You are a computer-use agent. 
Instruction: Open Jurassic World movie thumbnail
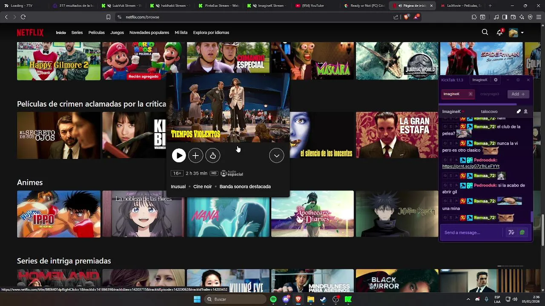397,61
